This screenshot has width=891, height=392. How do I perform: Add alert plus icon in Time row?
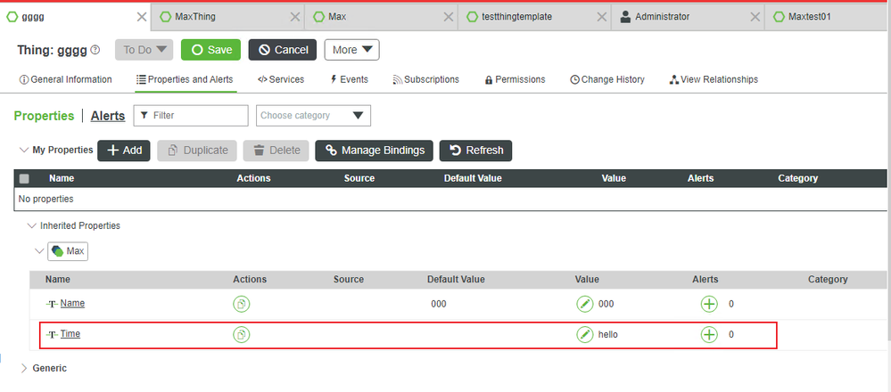click(708, 335)
